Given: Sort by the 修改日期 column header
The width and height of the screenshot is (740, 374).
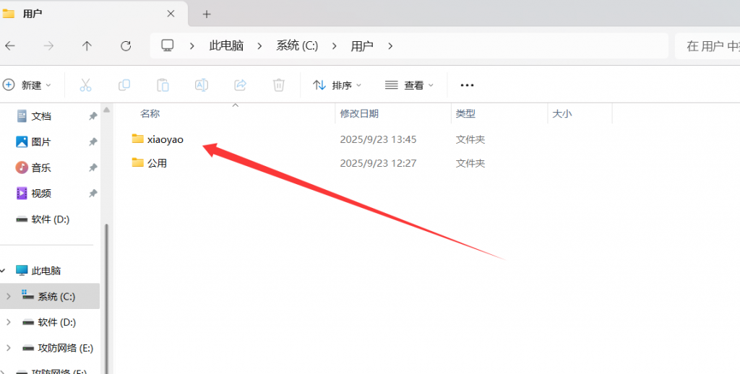Looking at the screenshot, I should pyautogui.click(x=359, y=113).
